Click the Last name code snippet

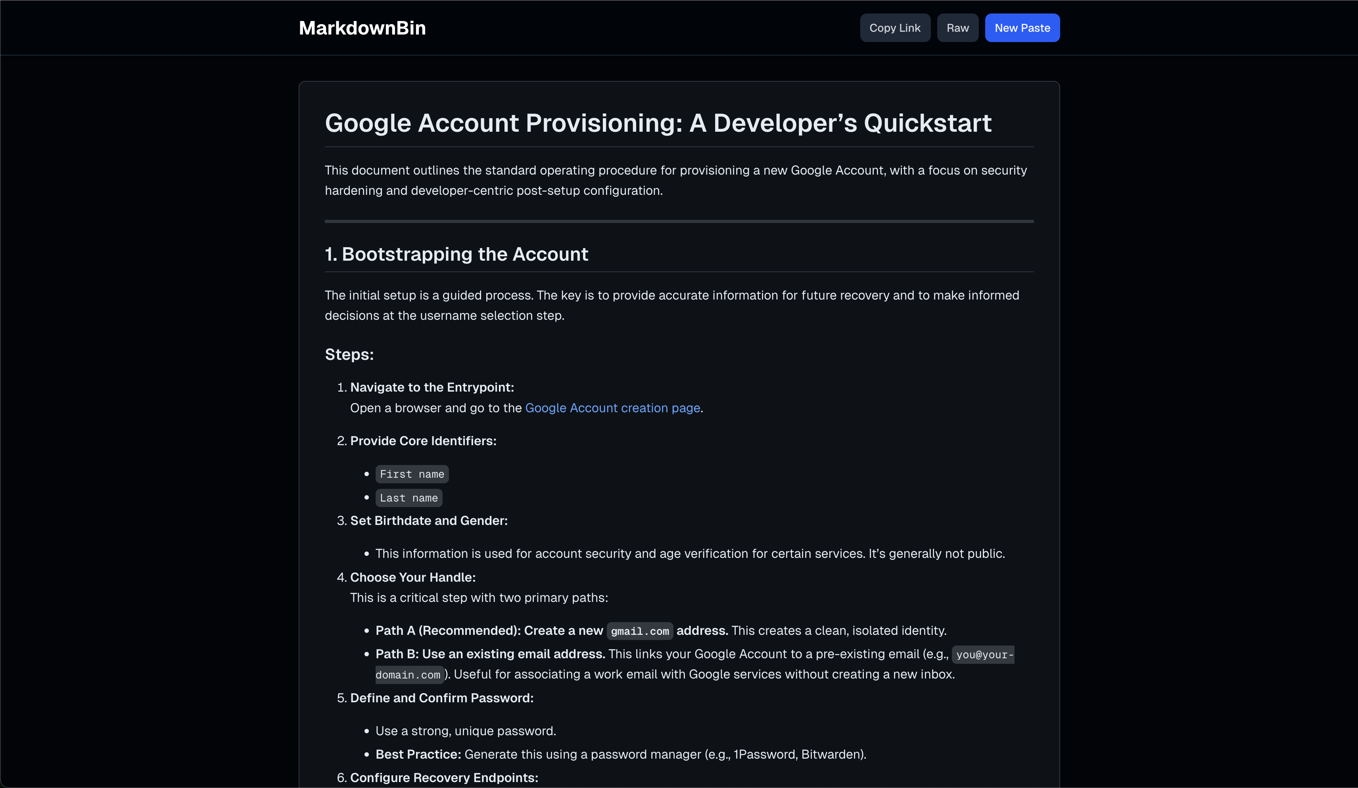tap(409, 498)
